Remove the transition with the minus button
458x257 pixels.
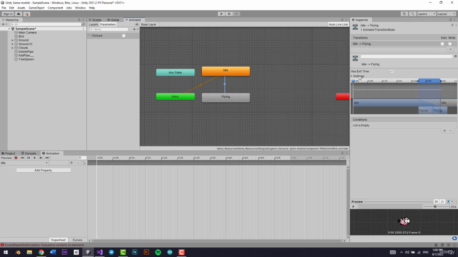[x=450, y=49]
